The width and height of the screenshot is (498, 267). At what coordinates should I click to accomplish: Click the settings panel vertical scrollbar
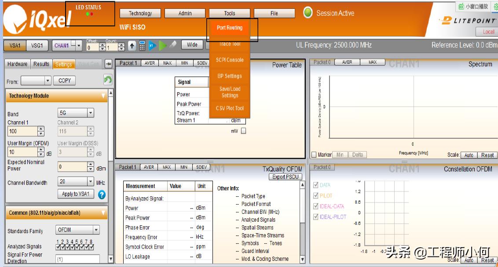point(110,130)
